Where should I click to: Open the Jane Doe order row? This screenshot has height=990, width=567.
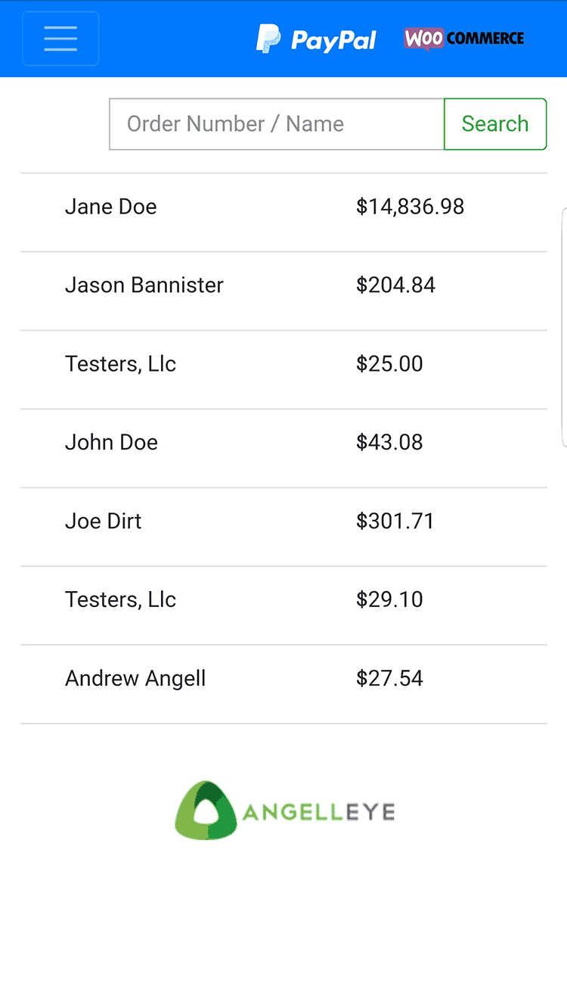coord(111,207)
